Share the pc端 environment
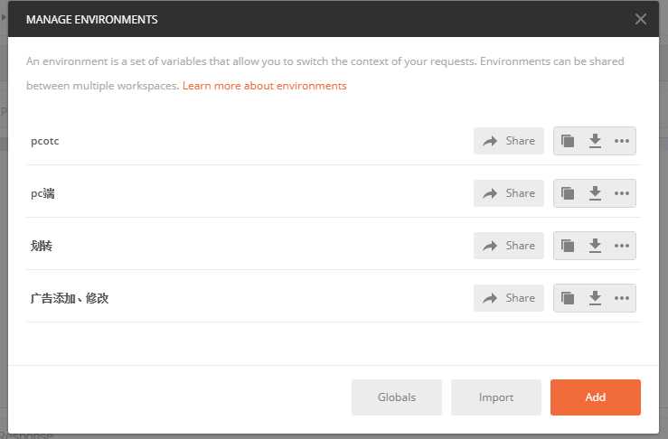This screenshot has height=439, width=668. pyautogui.click(x=509, y=193)
